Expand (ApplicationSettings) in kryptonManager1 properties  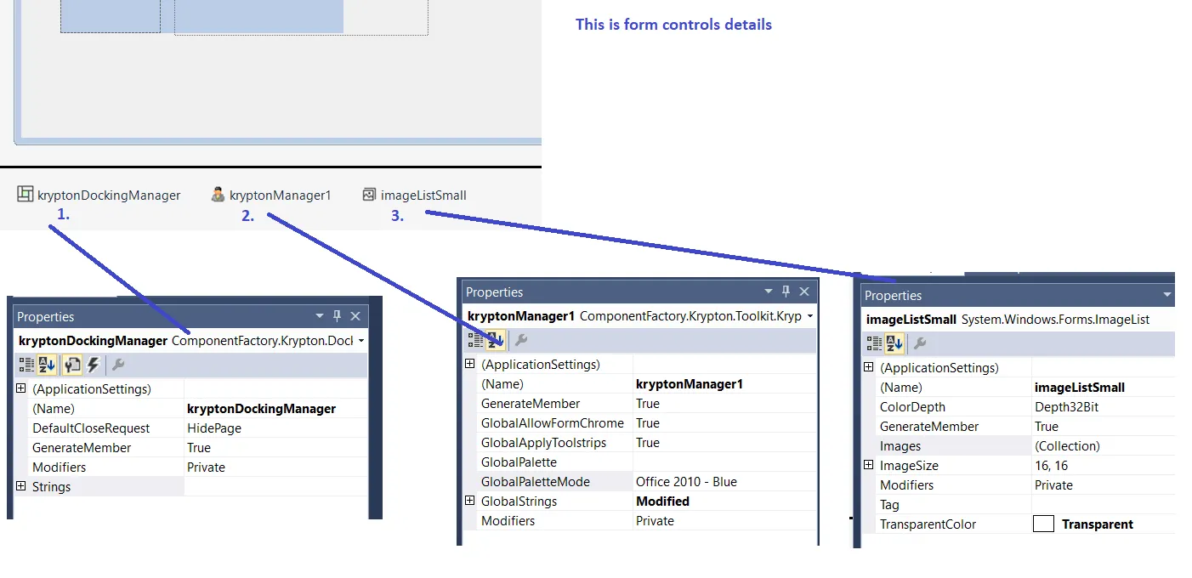(x=469, y=364)
